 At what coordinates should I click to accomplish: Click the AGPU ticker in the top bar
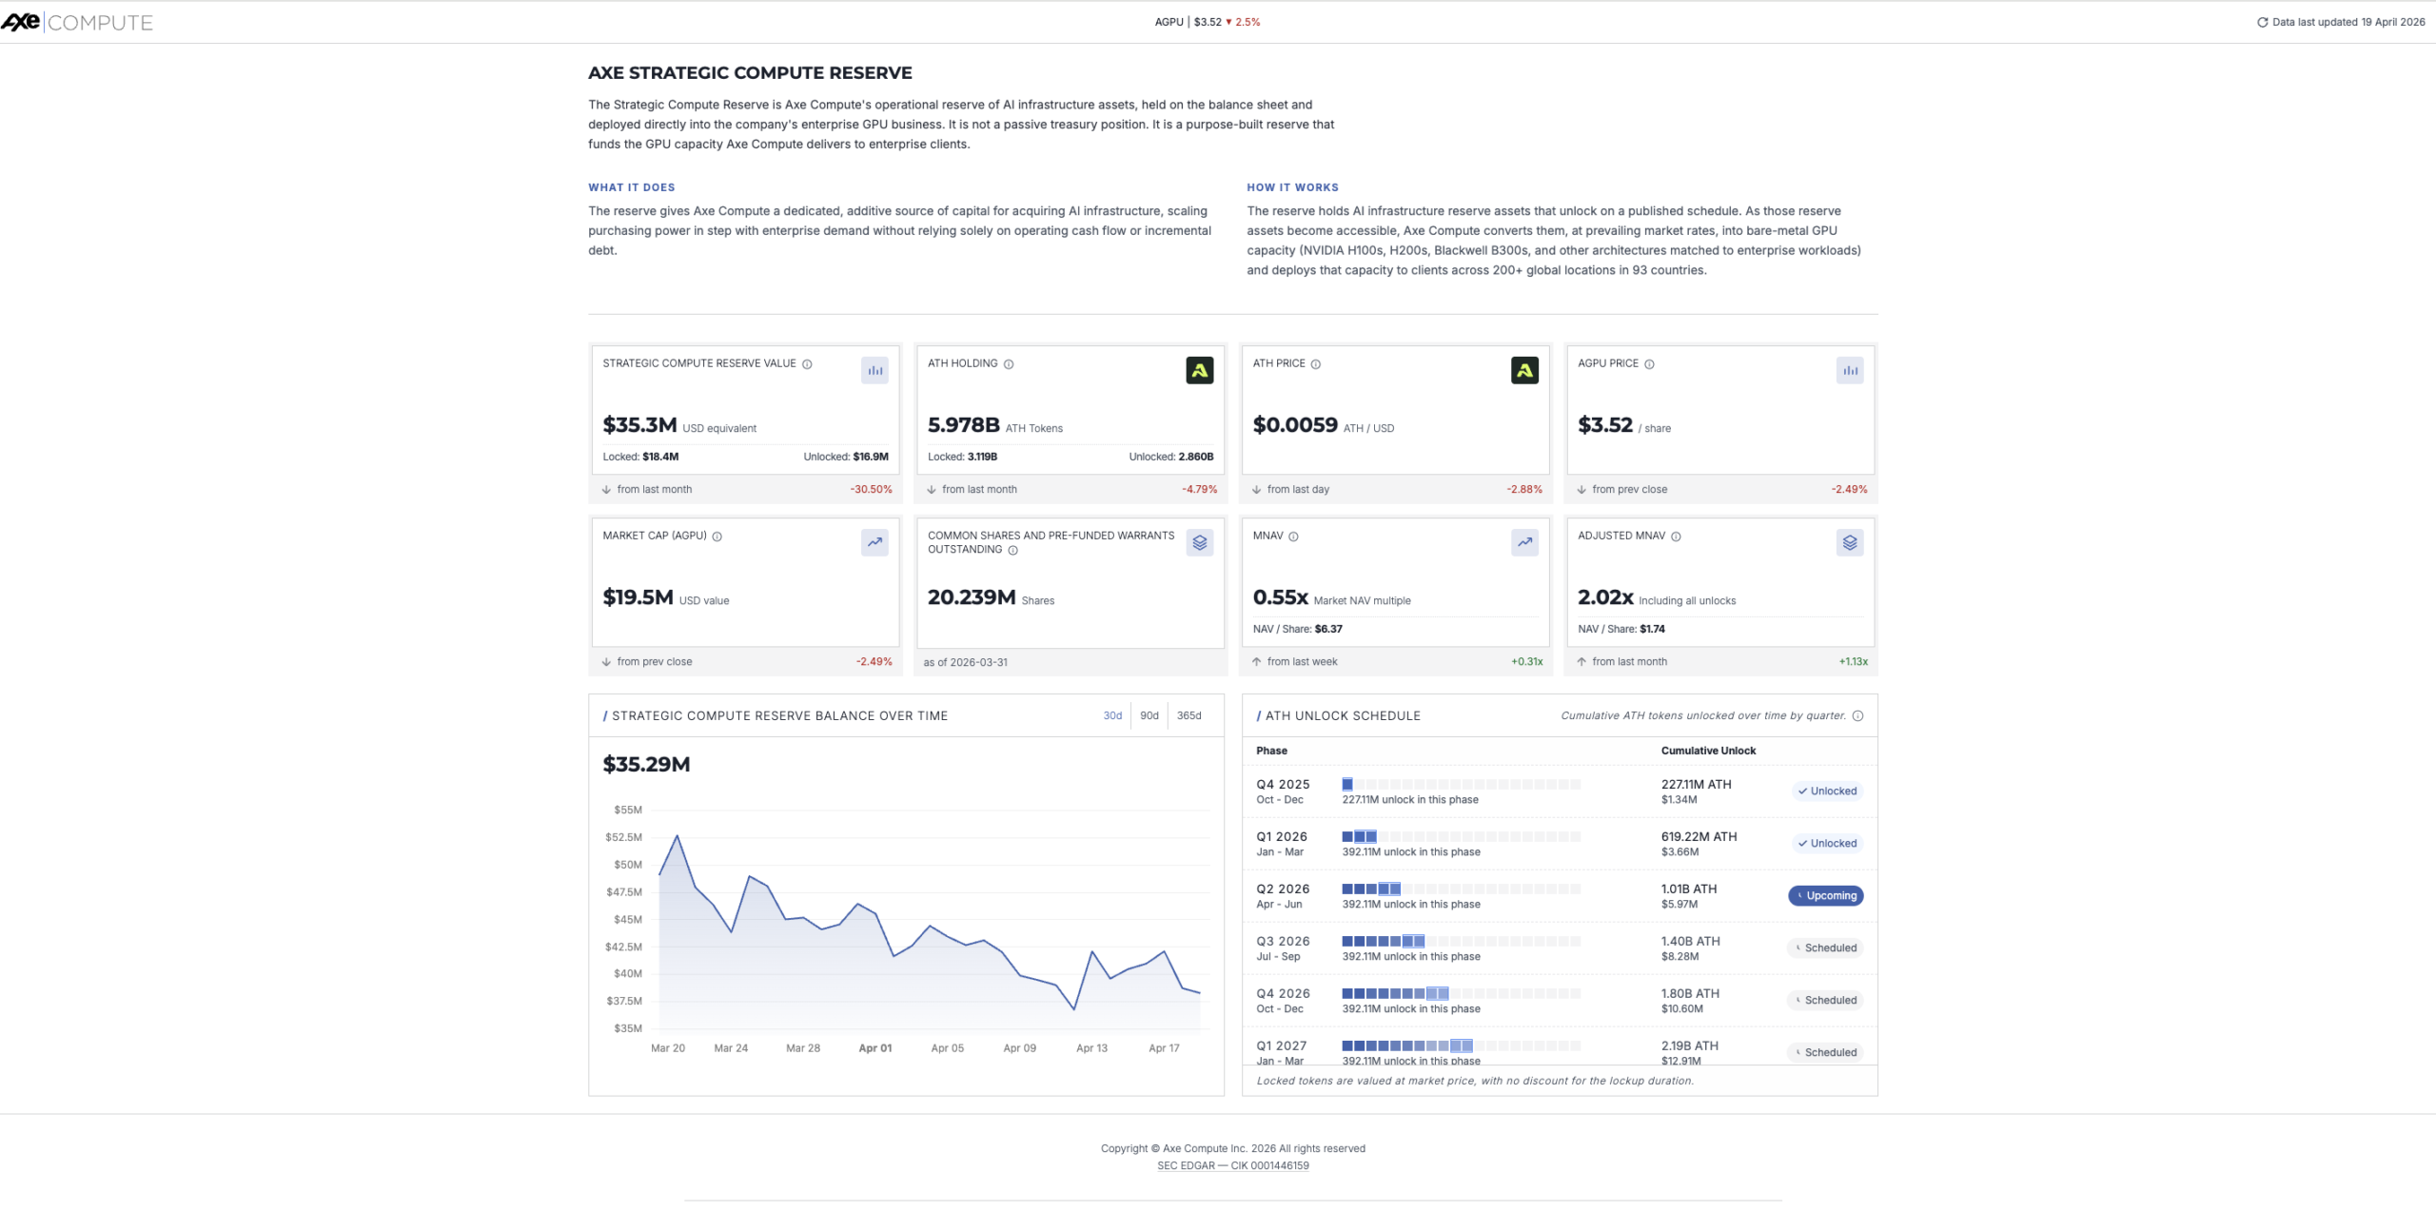pos(1168,21)
